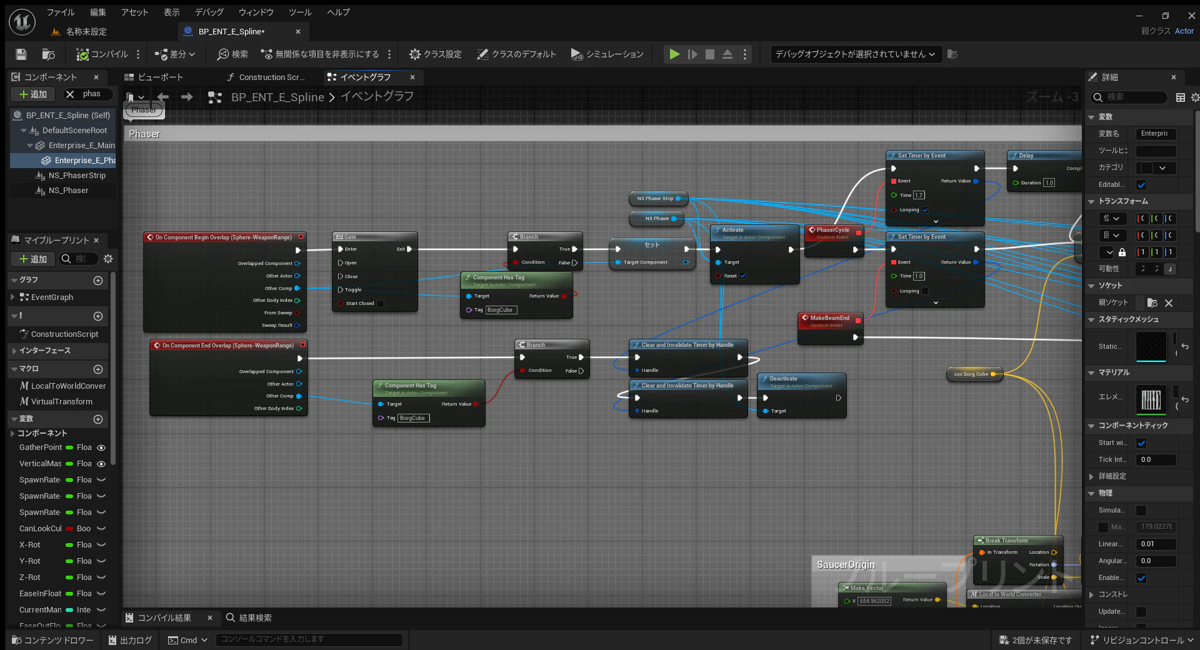1200x650 pixels.
Task: Open コンテンツドロワー at bottom left
Action: pyautogui.click(x=52, y=640)
